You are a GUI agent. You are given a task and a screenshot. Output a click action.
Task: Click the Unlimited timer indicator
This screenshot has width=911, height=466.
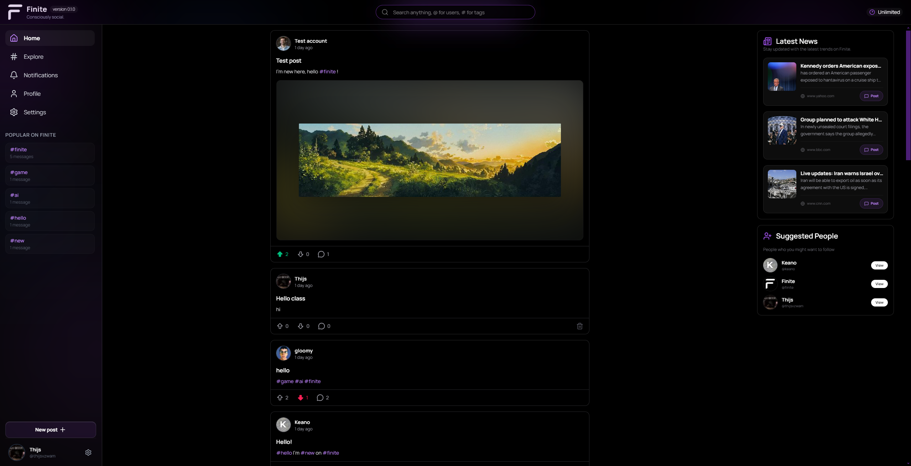click(885, 12)
